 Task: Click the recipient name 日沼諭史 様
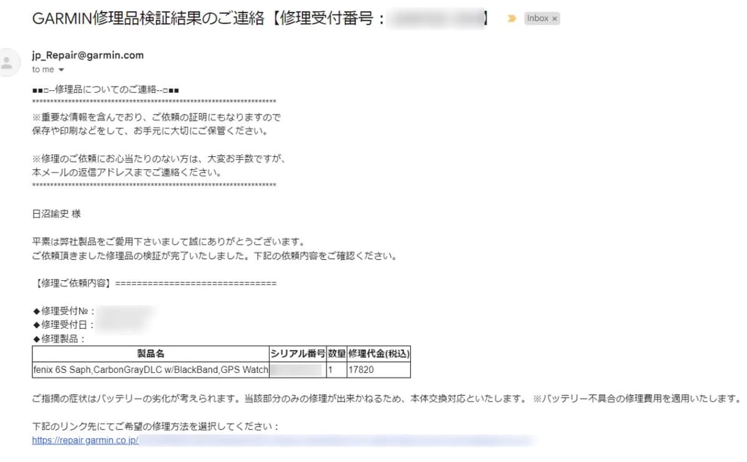[x=56, y=214]
